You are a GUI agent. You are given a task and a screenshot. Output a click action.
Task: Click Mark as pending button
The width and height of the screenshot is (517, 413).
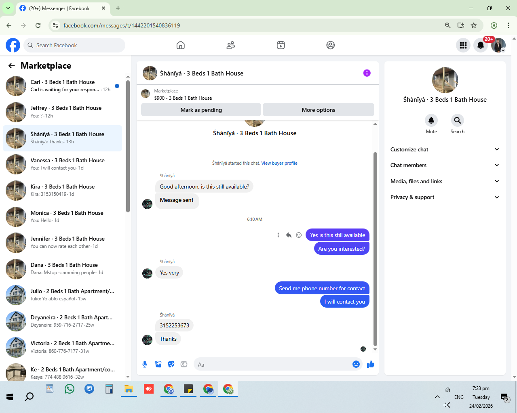[x=201, y=110]
